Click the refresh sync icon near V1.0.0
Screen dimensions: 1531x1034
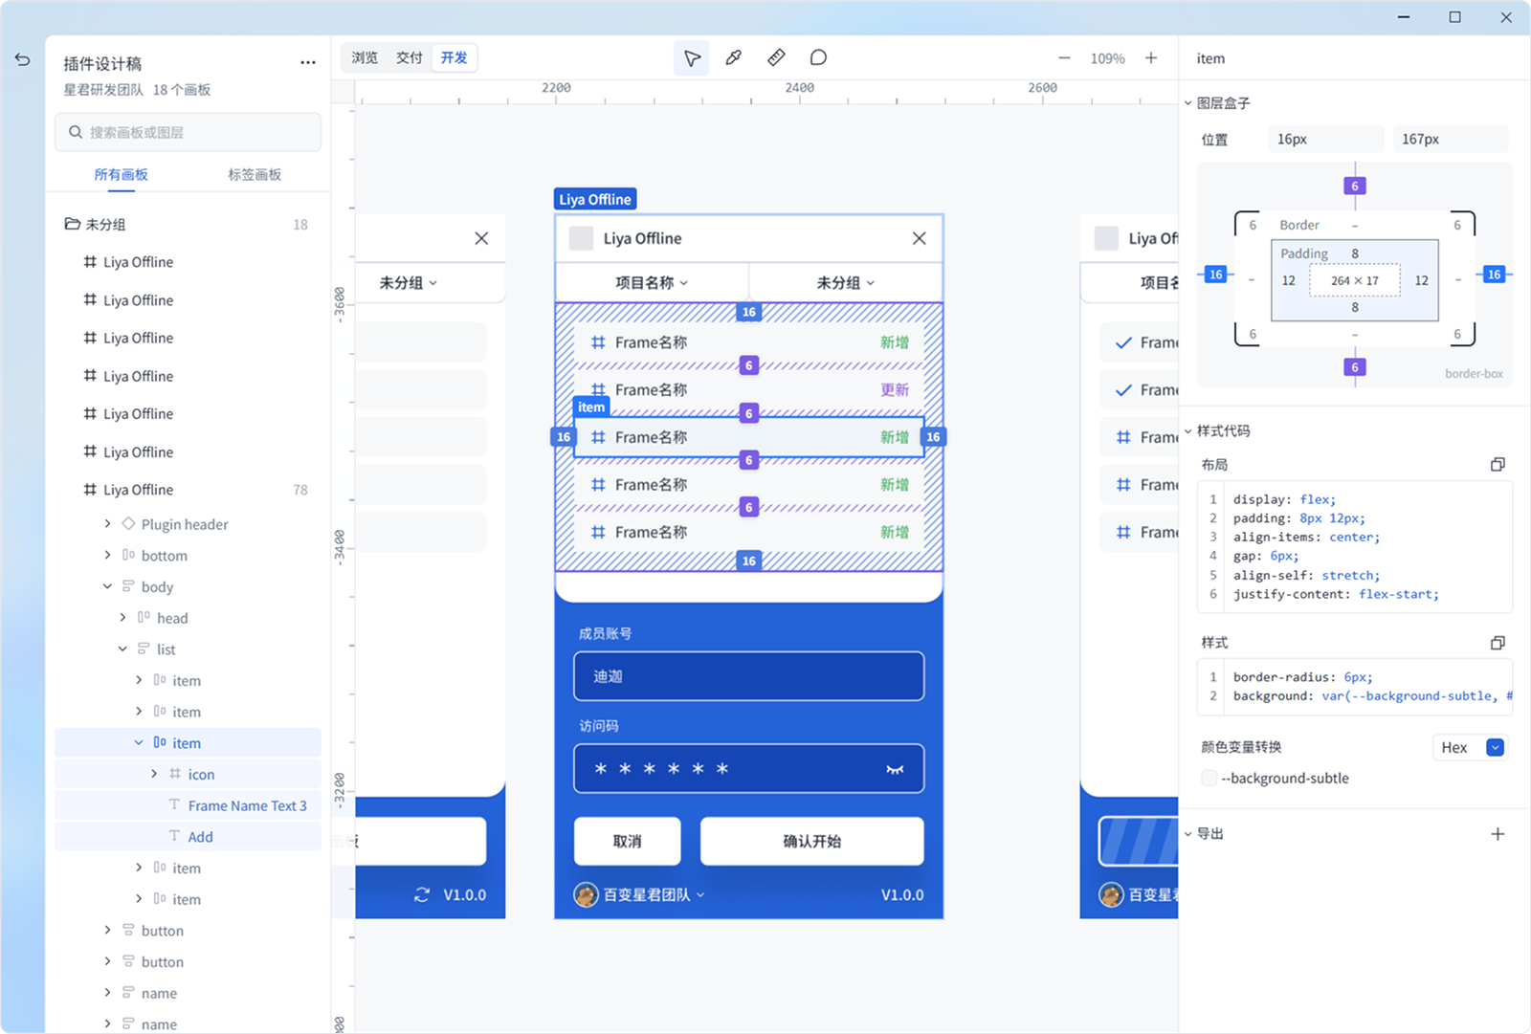(422, 895)
